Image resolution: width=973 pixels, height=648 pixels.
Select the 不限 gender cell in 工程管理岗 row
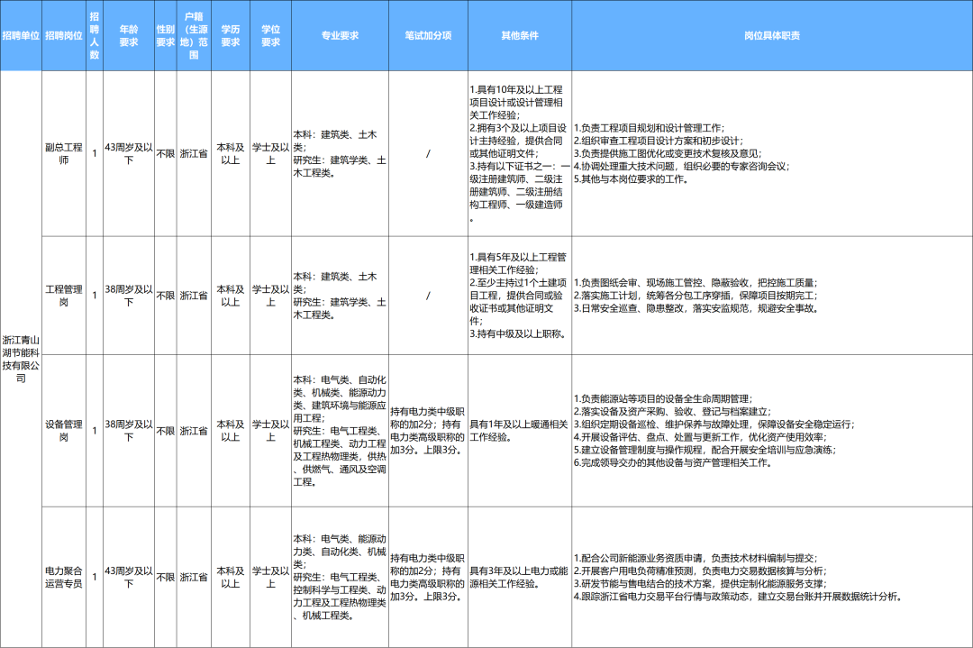[x=166, y=296]
